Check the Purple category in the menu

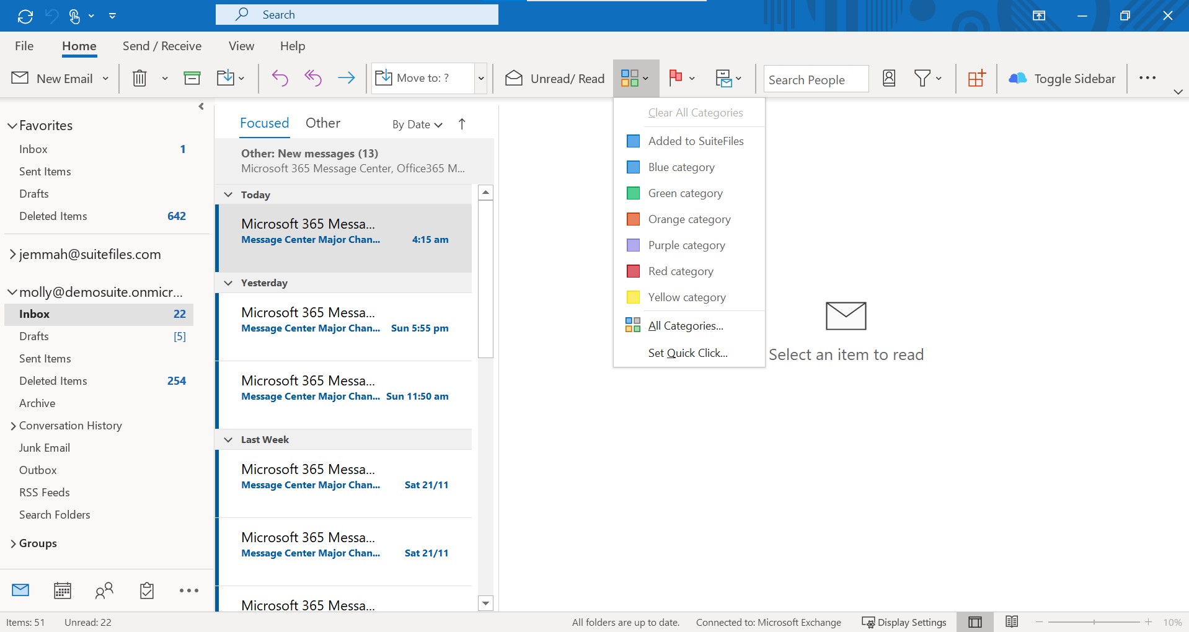coord(632,245)
